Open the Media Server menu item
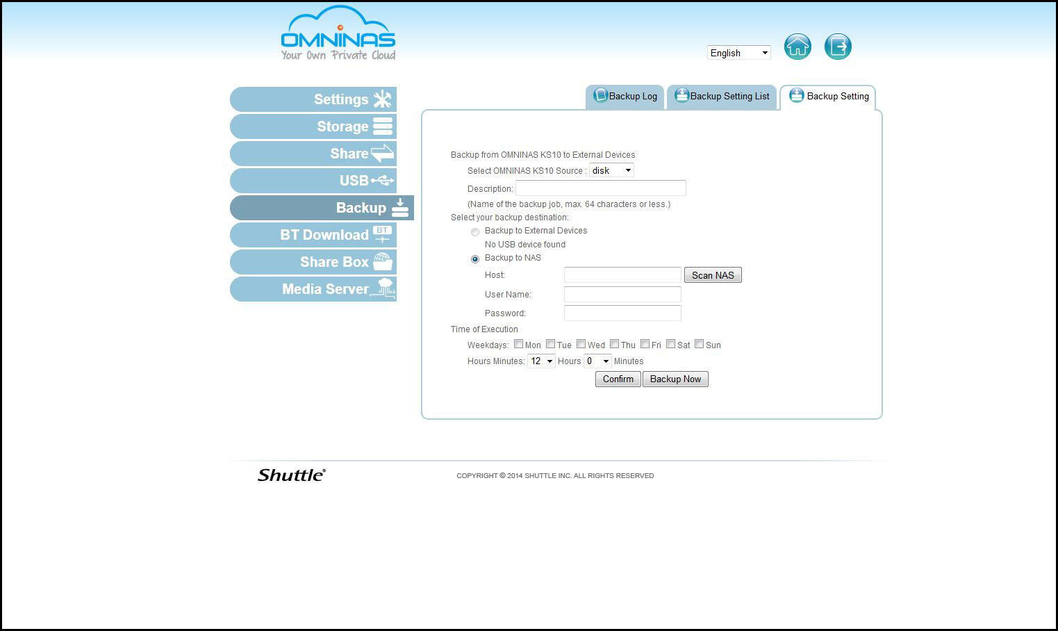Screen dimensions: 1058x631 313,289
